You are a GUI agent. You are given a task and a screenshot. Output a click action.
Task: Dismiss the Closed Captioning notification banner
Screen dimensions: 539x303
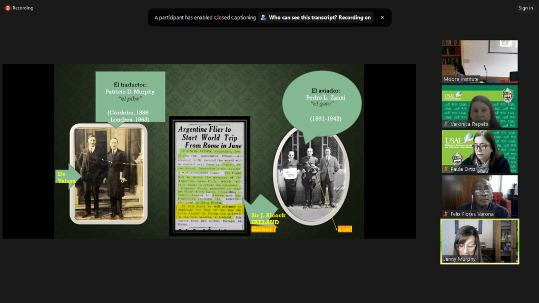(x=382, y=17)
